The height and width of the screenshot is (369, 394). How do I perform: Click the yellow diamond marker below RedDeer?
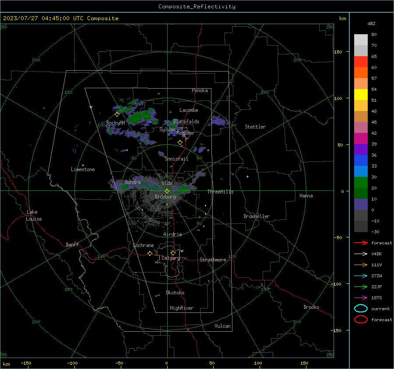point(180,143)
